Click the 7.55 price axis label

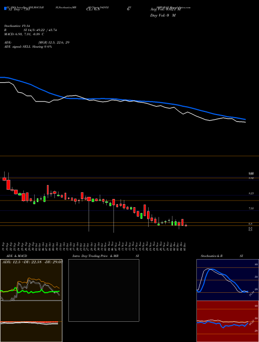pyautogui.click(x=251, y=208)
